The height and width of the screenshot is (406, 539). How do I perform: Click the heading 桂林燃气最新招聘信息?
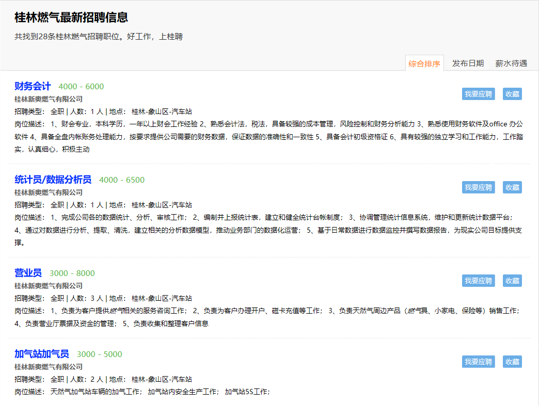click(71, 17)
